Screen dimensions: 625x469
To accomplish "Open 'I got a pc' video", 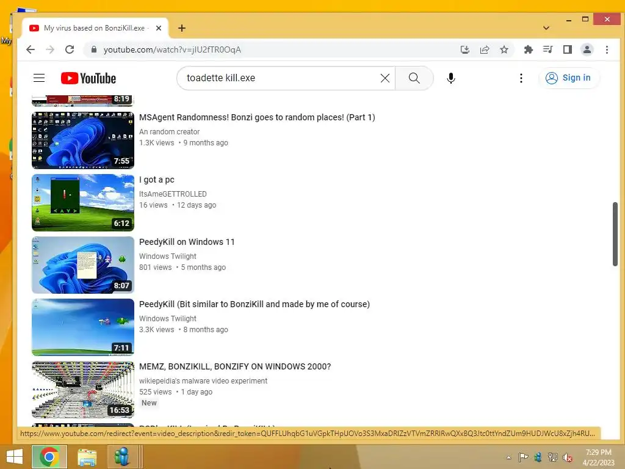I will pos(157,180).
